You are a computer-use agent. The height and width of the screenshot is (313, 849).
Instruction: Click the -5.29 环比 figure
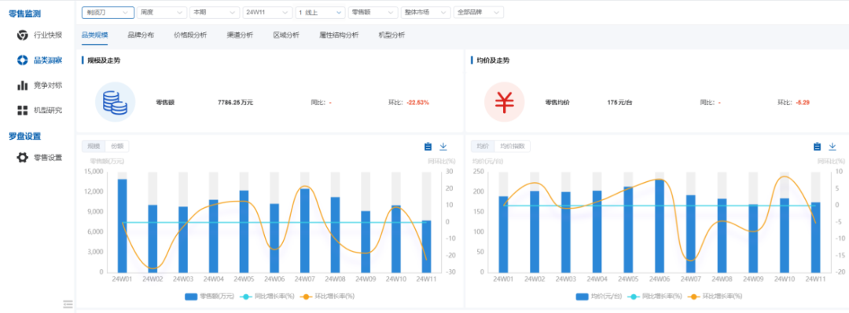[x=803, y=102]
